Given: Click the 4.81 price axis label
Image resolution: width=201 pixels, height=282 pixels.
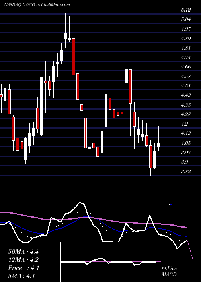Looking at the screenshot, I should click(186, 48).
